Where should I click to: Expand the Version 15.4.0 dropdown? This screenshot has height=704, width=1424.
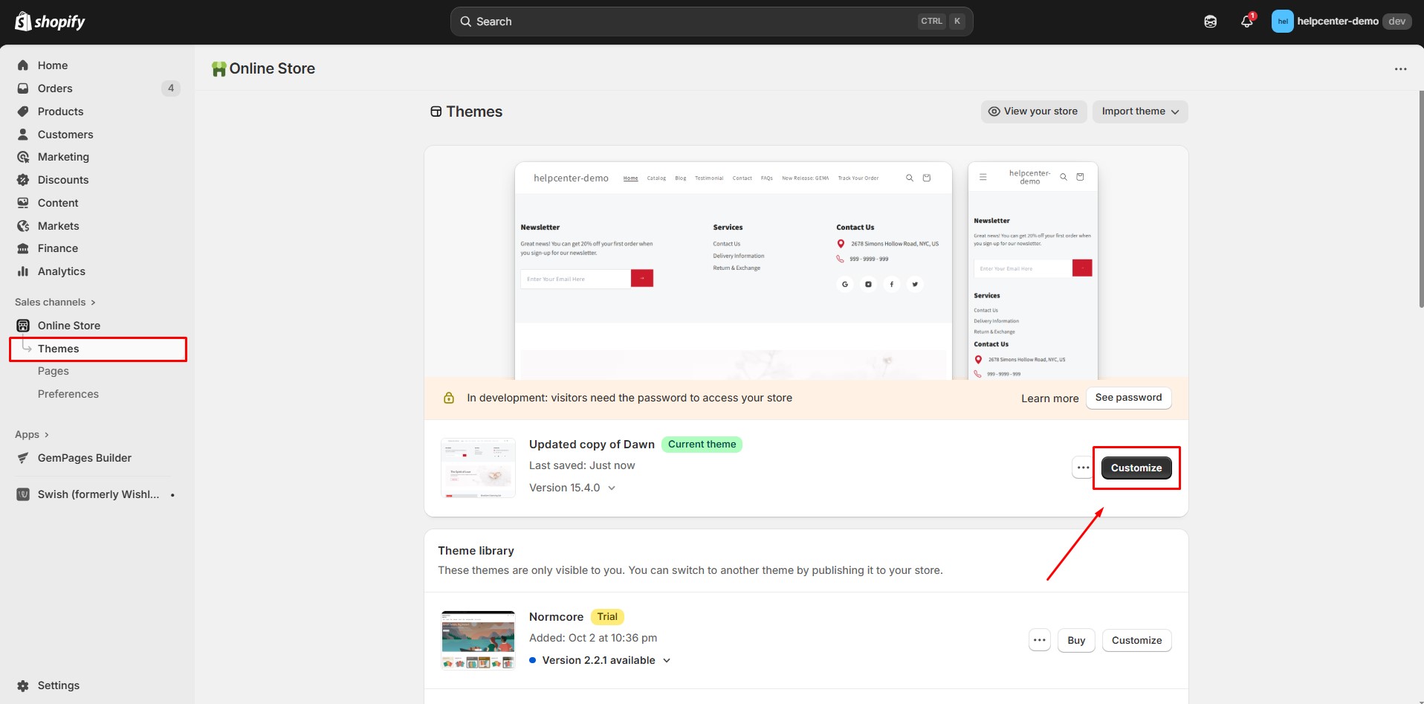(572, 488)
